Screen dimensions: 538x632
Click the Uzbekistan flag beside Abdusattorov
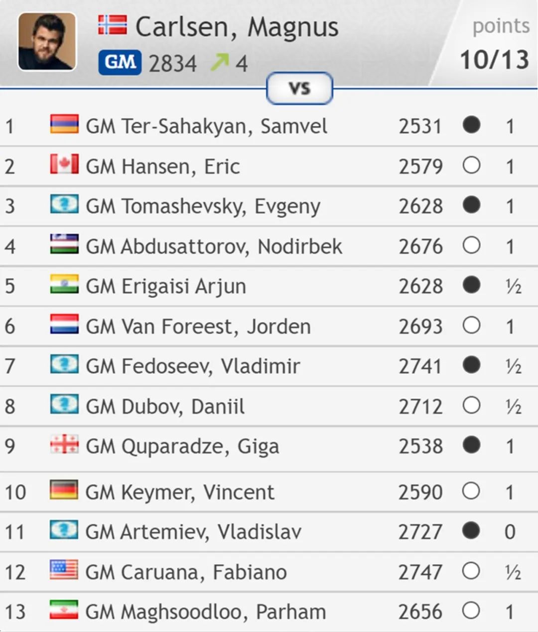pyautogui.click(x=64, y=244)
